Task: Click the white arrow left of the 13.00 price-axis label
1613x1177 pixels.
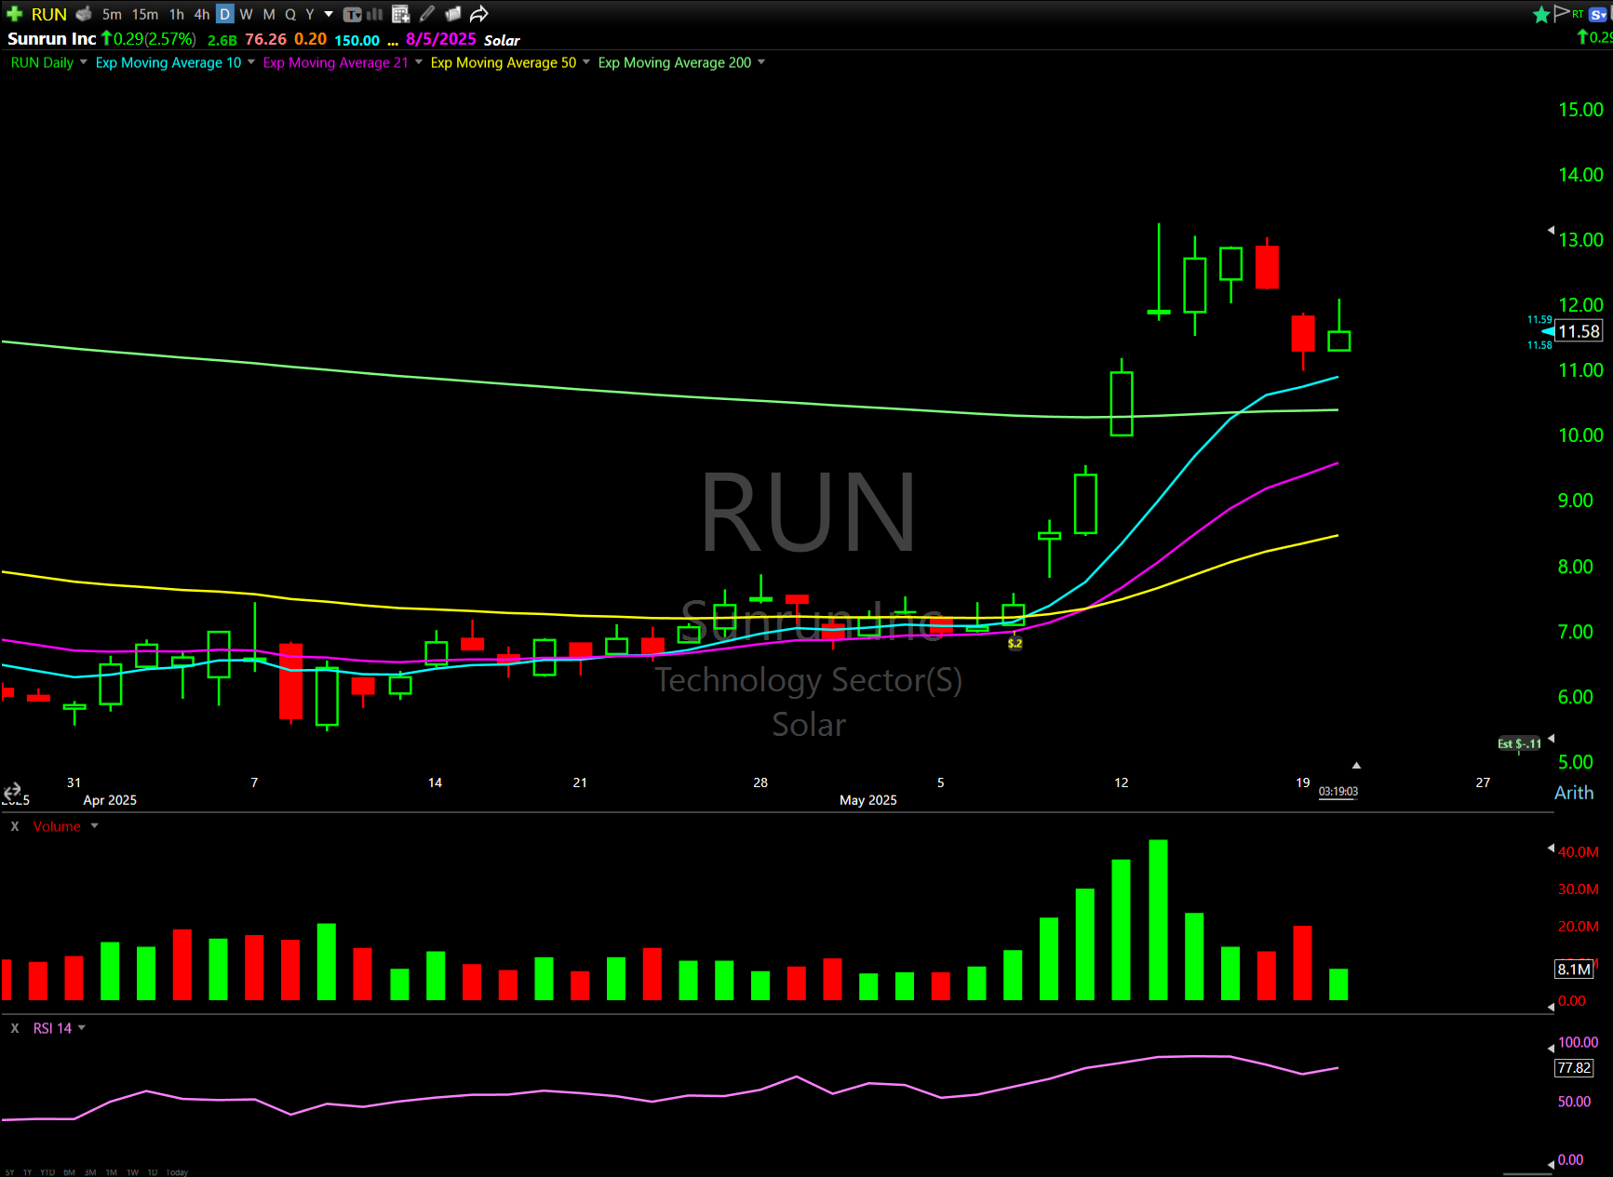Action: 1551,229
